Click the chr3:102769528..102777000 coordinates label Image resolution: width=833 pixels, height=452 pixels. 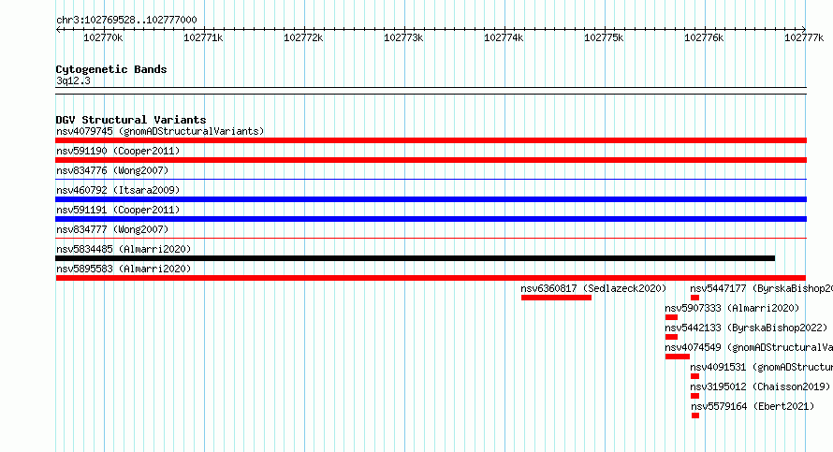[126, 20]
